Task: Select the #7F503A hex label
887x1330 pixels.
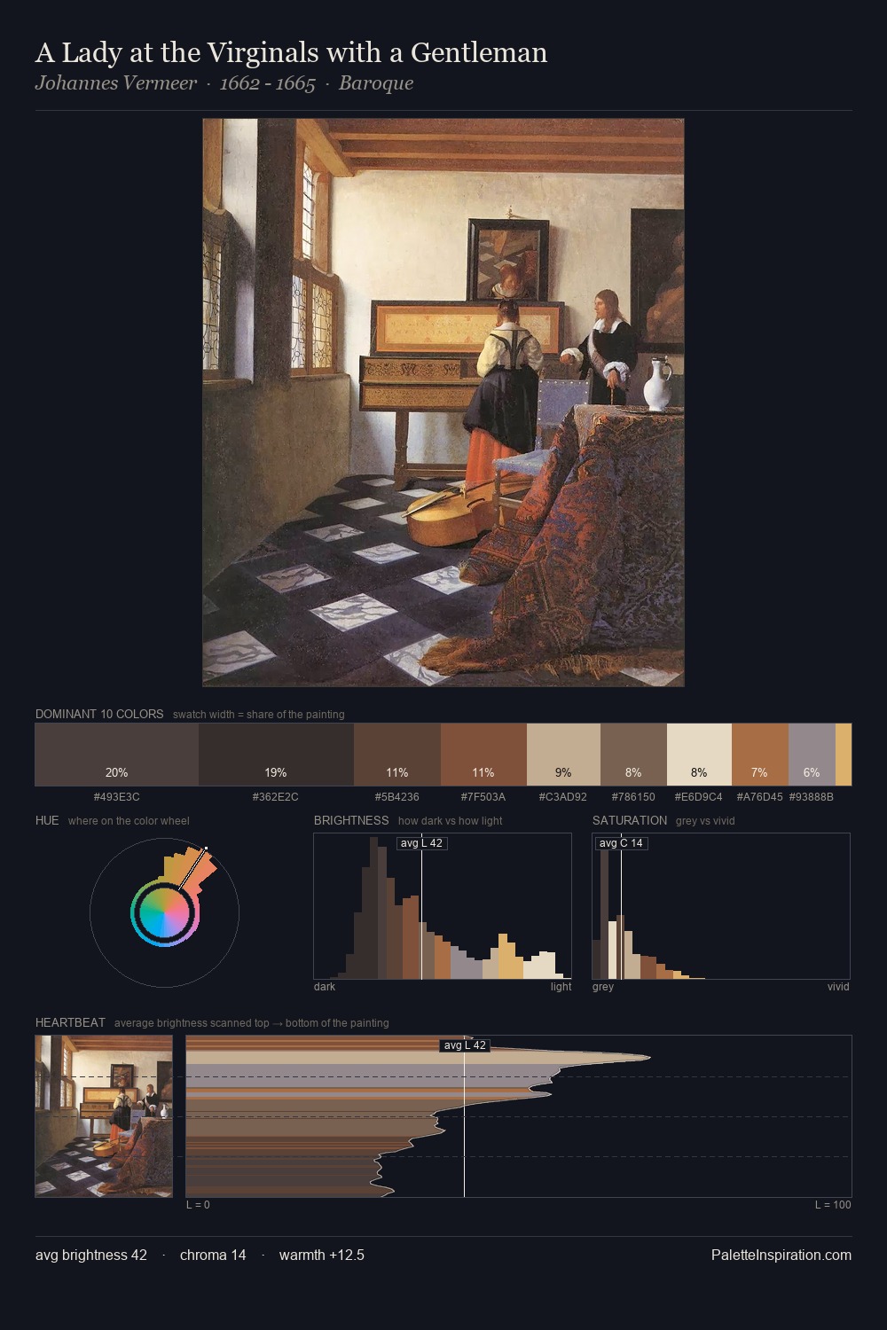Action: pyautogui.click(x=483, y=797)
